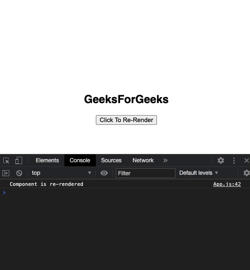The height and width of the screenshot is (270, 250).
Task: Open the Network tab
Action: point(143,160)
